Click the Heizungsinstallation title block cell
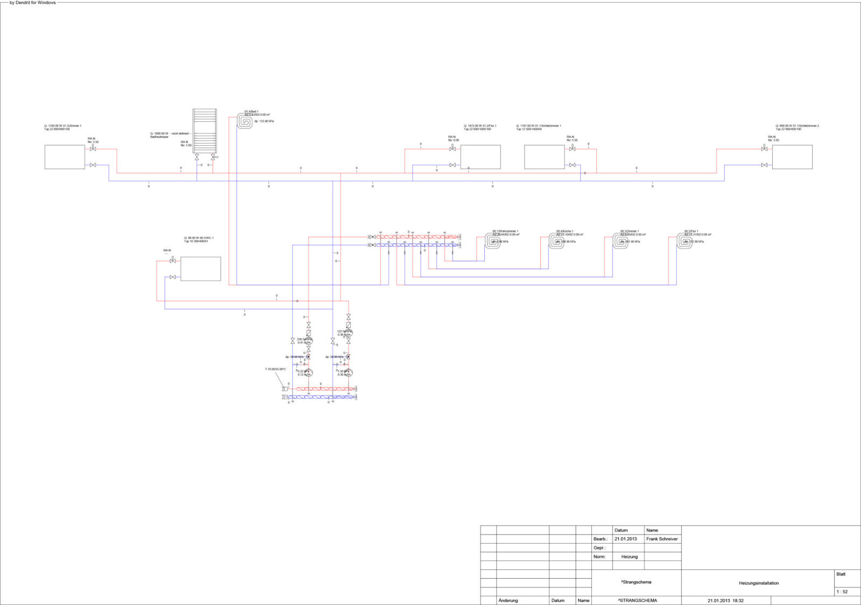This screenshot has height=605, width=861. [x=758, y=583]
